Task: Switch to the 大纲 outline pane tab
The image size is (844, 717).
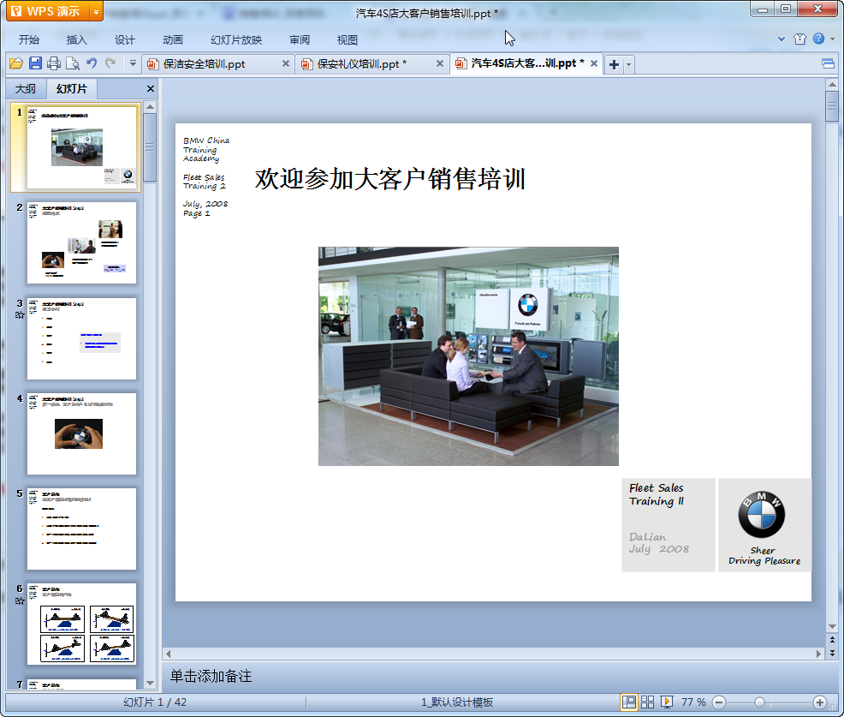Action: [26, 89]
